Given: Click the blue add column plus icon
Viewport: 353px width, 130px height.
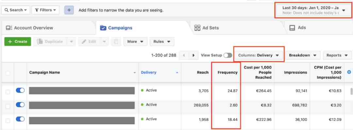Looking at the screenshot, I should pos(349,72).
